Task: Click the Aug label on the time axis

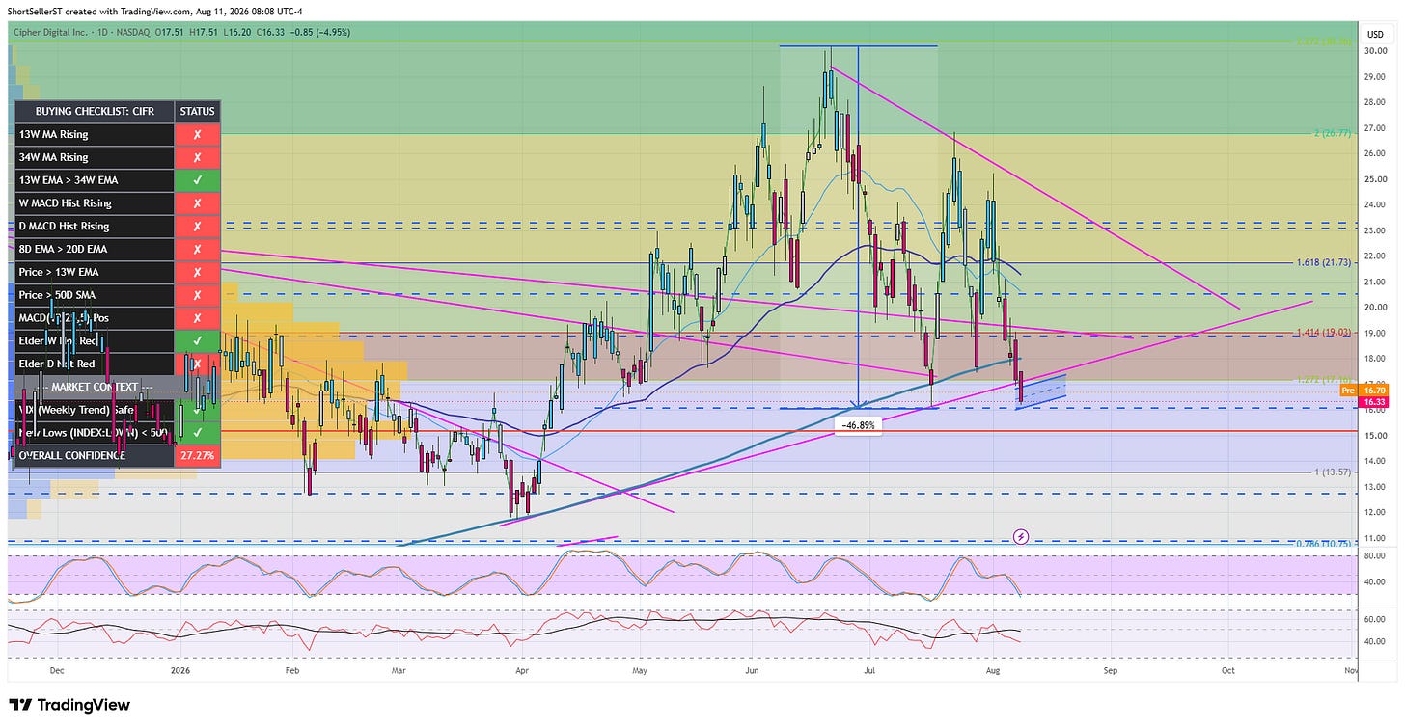Action: click(994, 668)
